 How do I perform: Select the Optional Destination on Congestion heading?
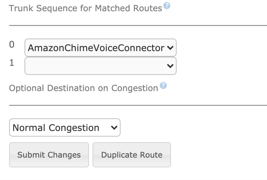[x=83, y=88]
